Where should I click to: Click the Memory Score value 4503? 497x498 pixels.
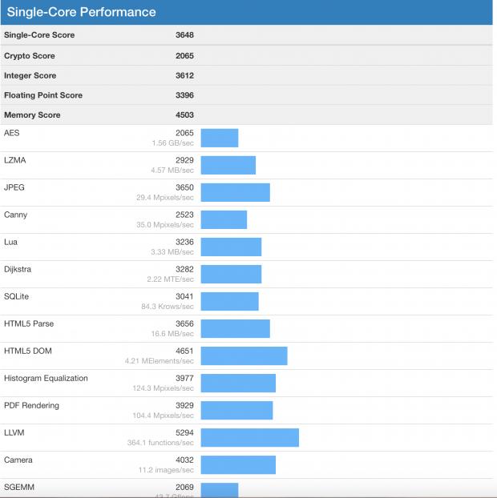click(184, 115)
